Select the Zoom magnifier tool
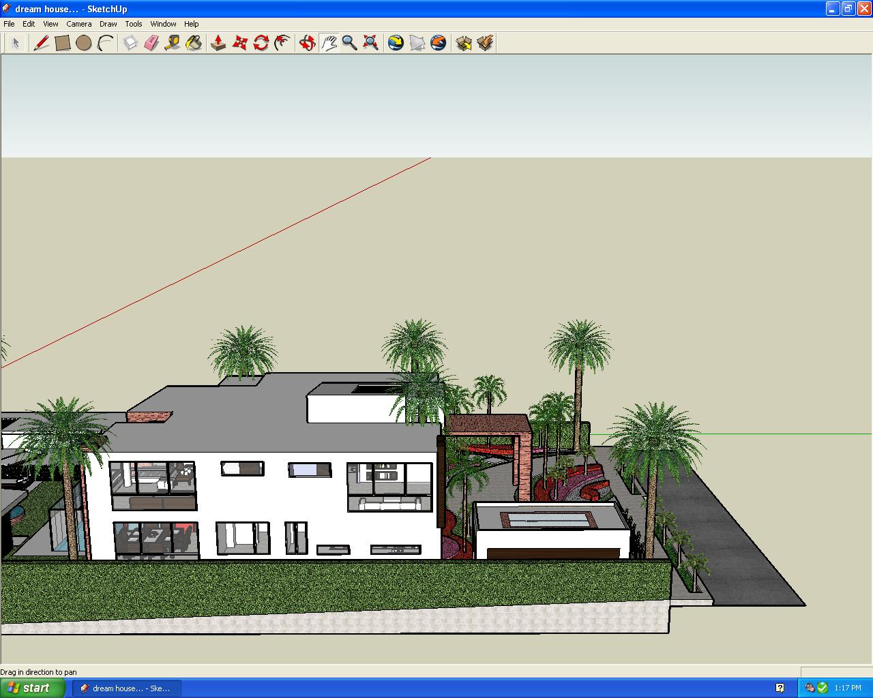 350,42
